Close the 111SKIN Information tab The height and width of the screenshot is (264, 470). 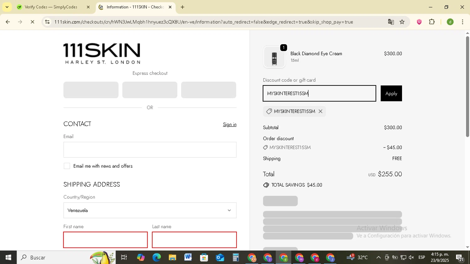coord(170,7)
